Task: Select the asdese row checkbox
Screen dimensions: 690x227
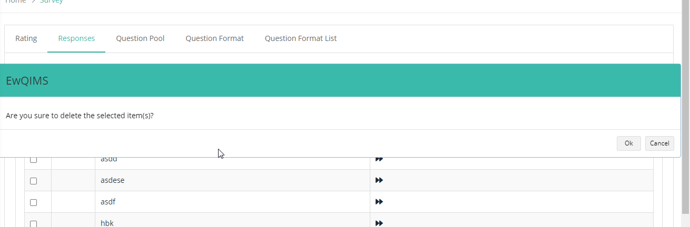Action: [x=33, y=181]
